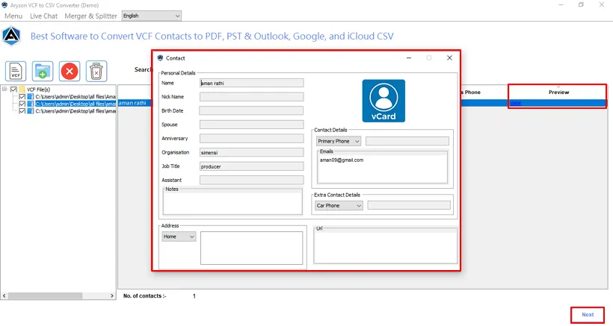Select the third VCF file path in tree

(x=76, y=111)
